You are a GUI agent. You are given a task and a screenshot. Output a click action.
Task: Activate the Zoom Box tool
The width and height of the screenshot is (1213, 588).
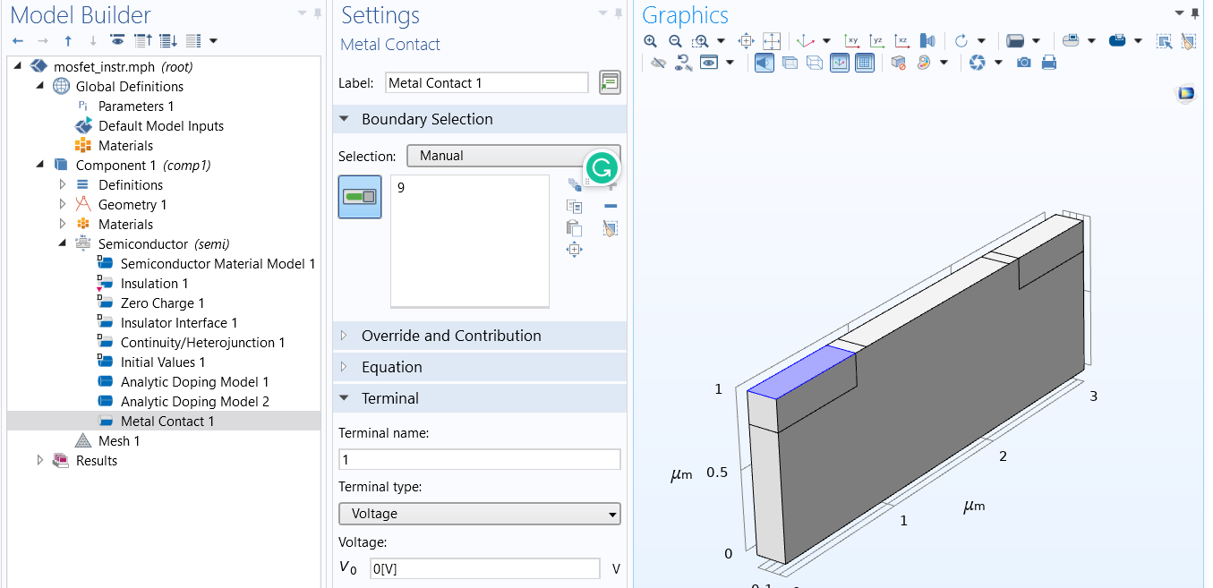701,41
